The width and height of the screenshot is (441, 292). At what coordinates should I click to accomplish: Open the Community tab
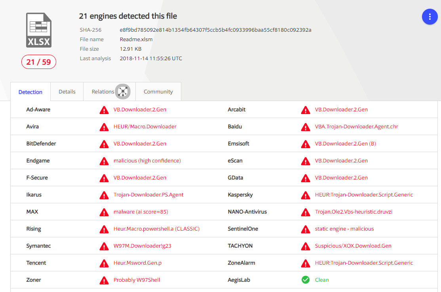tap(158, 92)
